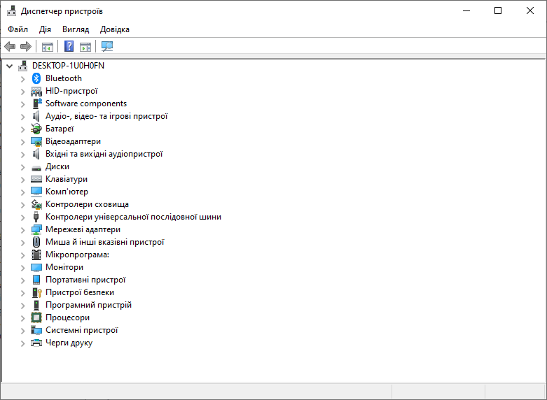Select the Монітори tree item

tap(64, 267)
